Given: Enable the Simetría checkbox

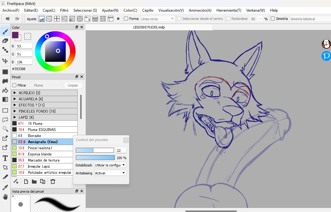Looking at the screenshot, I should tap(273, 19).
